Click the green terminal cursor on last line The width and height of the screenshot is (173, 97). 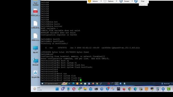point(81,80)
